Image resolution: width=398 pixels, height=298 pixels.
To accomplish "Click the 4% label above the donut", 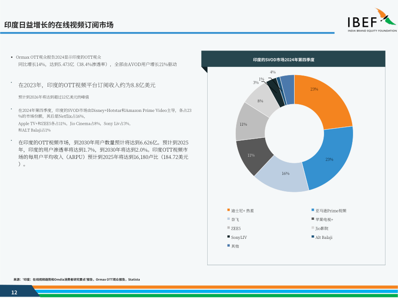I will pos(273,72).
